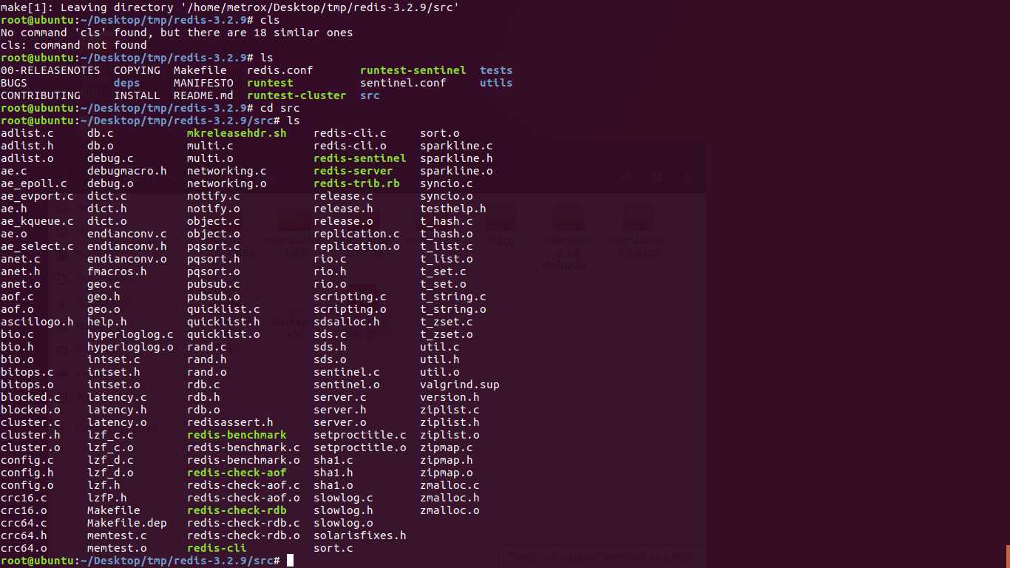Click the asciilogo.h file name

click(x=37, y=322)
